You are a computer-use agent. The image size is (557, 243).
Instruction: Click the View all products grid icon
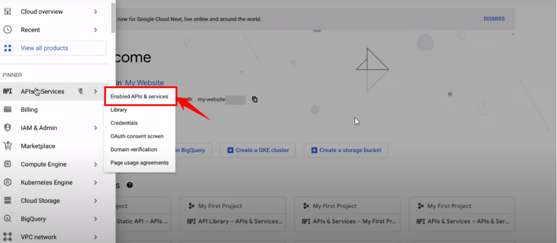(8, 48)
